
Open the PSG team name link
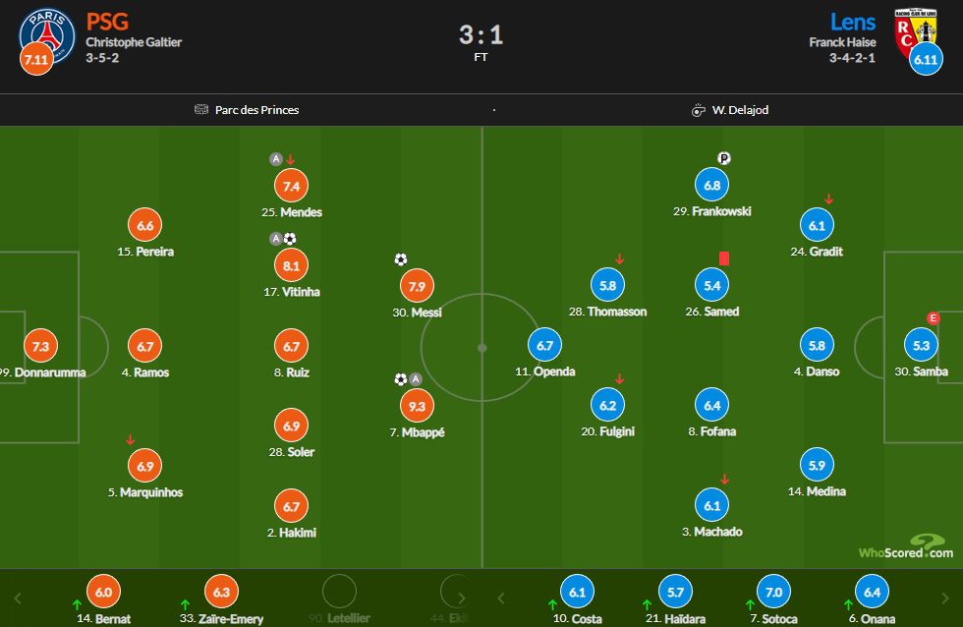coord(107,22)
